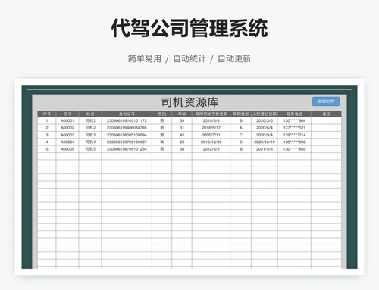Screen dimensions: 379x290
Task: Select the 男 gender cell for A00001
Action: (162, 121)
